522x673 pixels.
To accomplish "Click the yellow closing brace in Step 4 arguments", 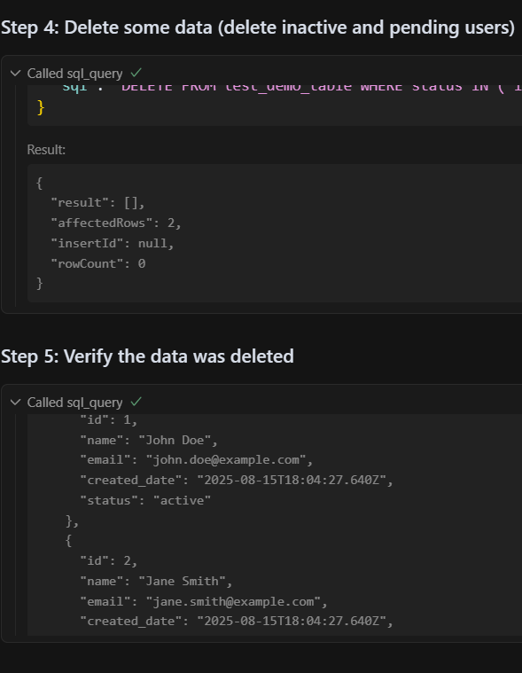I will [x=41, y=107].
